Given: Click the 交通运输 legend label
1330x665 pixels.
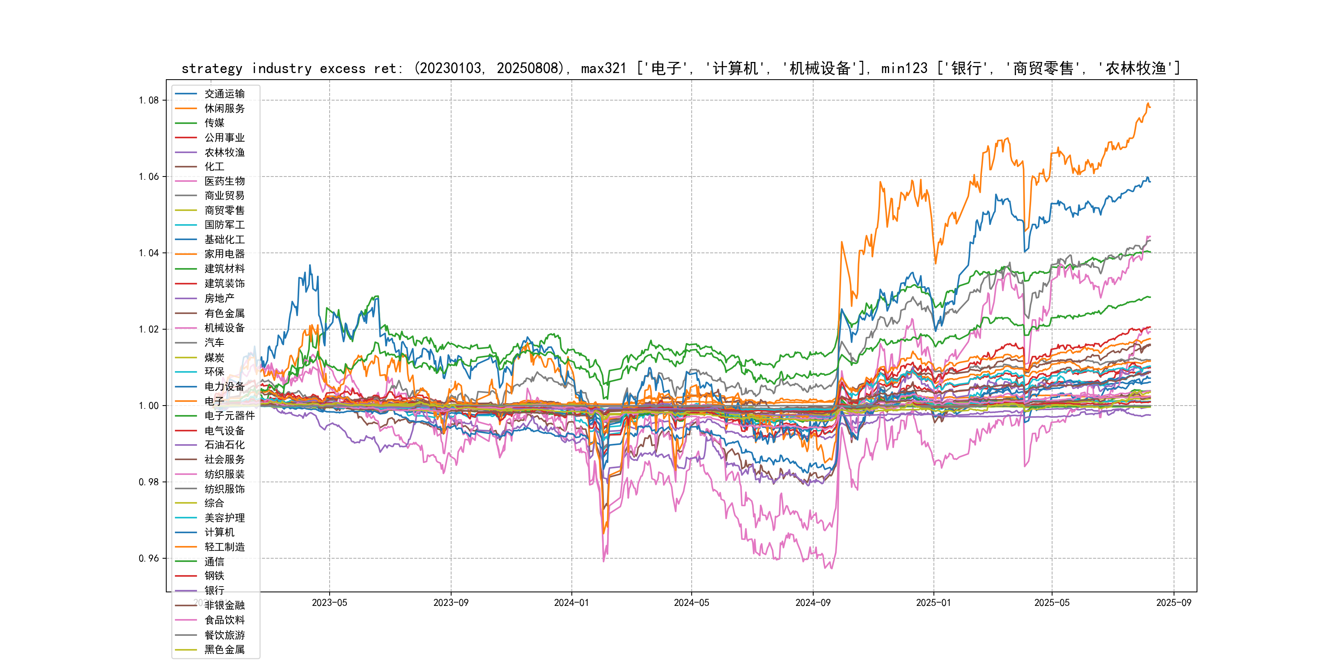Looking at the screenshot, I should click(x=224, y=94).
